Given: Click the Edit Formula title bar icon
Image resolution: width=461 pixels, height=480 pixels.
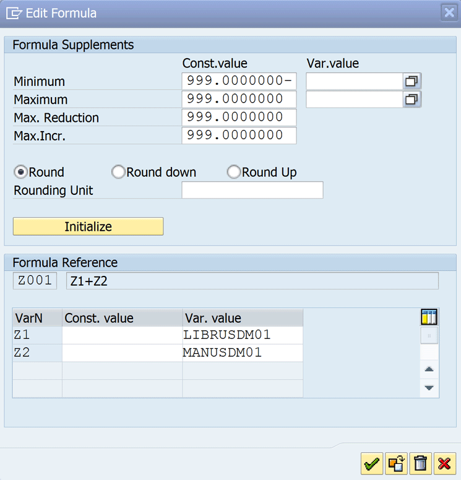Looking at the screenshot, I should (14, 13).
